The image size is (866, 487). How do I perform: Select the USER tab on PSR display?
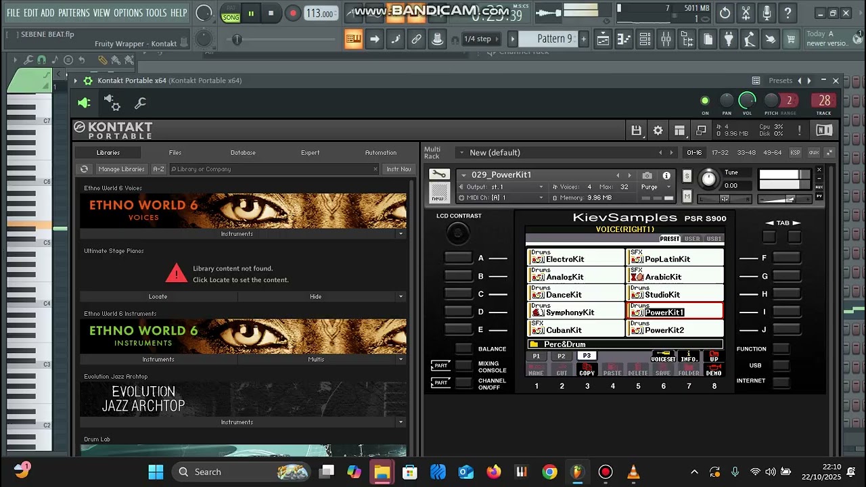click(692, 239)
